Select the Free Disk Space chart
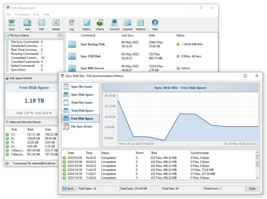This screenshot has height=199, width=267. click(80, 119)
